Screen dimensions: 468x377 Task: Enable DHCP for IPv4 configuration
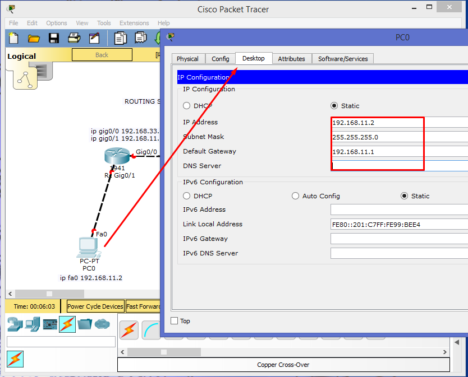[x=186, y=105]
